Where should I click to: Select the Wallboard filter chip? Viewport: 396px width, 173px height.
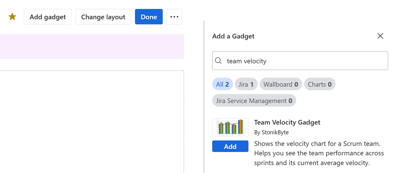click(281, 84)
